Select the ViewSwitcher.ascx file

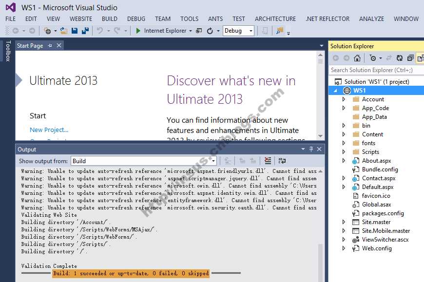coord(385,240)
